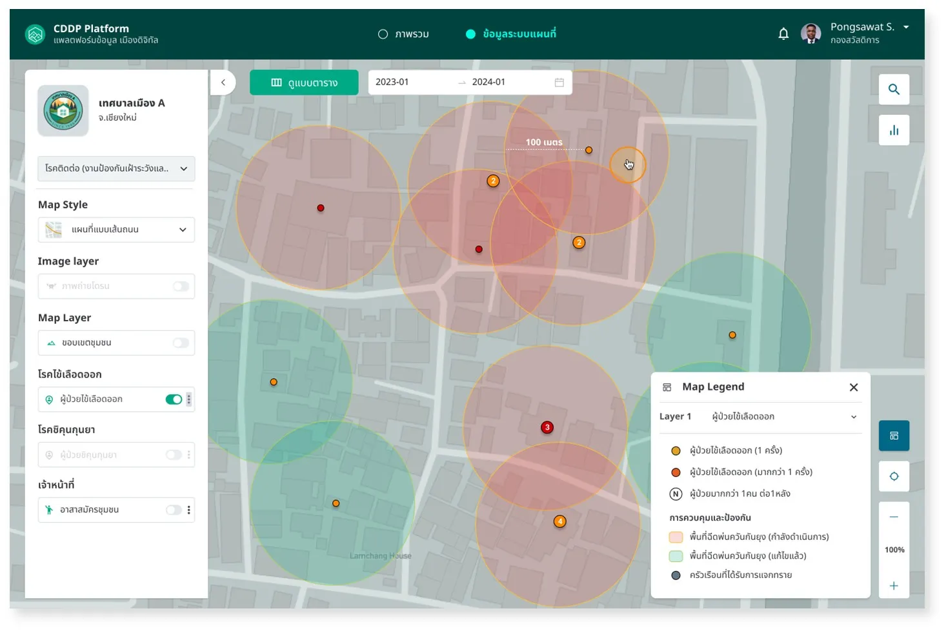Turn on the อาสาสมัครชุมชน toggle
The width and height of the screenshot is (946, 631).
click(x=174, y=510)
